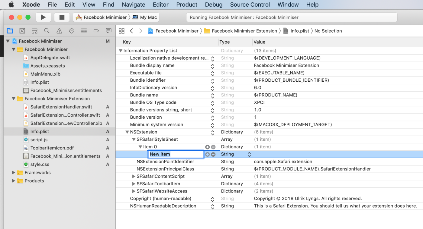This screenshot has height=229, width=423.
Task: Click the Info.plist breadcrumb
Action: [x=296, y=31]
